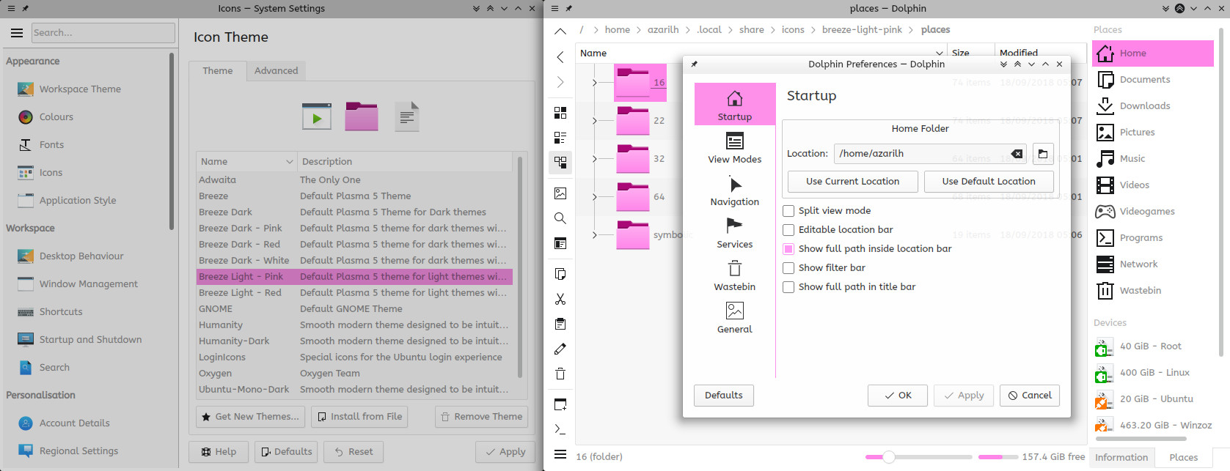Click the theme list vertical scrollbar
The image size is (1230, 471).
click(x=520, y=267)
